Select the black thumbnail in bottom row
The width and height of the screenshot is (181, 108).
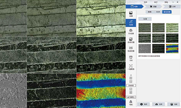pos(158,48)
